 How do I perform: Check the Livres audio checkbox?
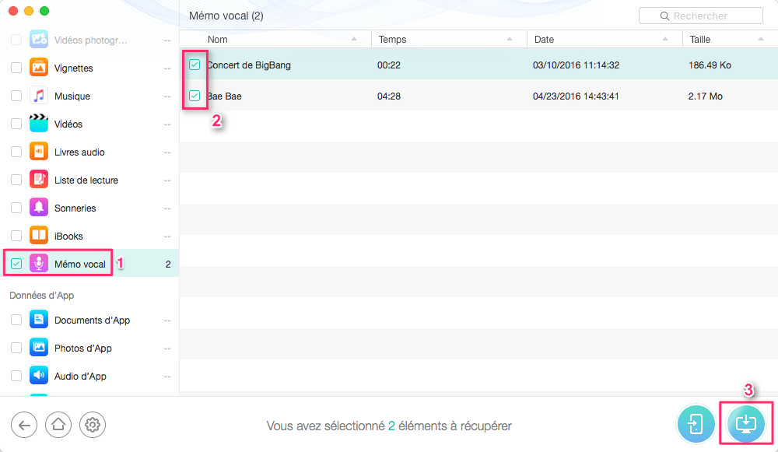(16, 152)
